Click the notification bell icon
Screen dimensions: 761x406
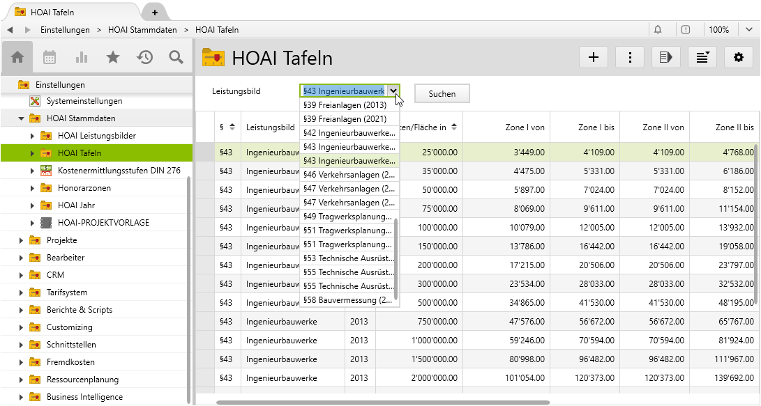[658, 30]
